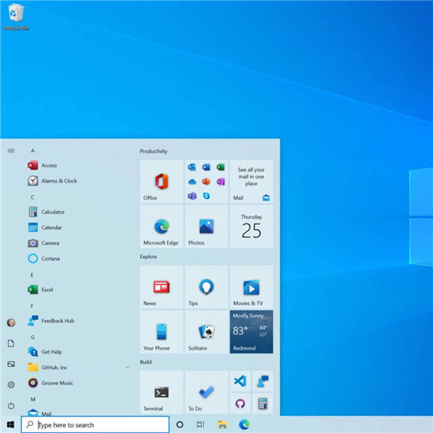Screen dimensions: 433x433
Task: Open Settings gear in Start sidebar
Action: [11, 385]
